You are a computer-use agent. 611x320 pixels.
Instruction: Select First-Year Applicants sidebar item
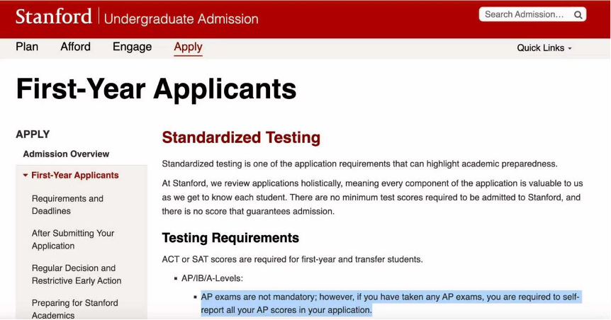point(75,176)
